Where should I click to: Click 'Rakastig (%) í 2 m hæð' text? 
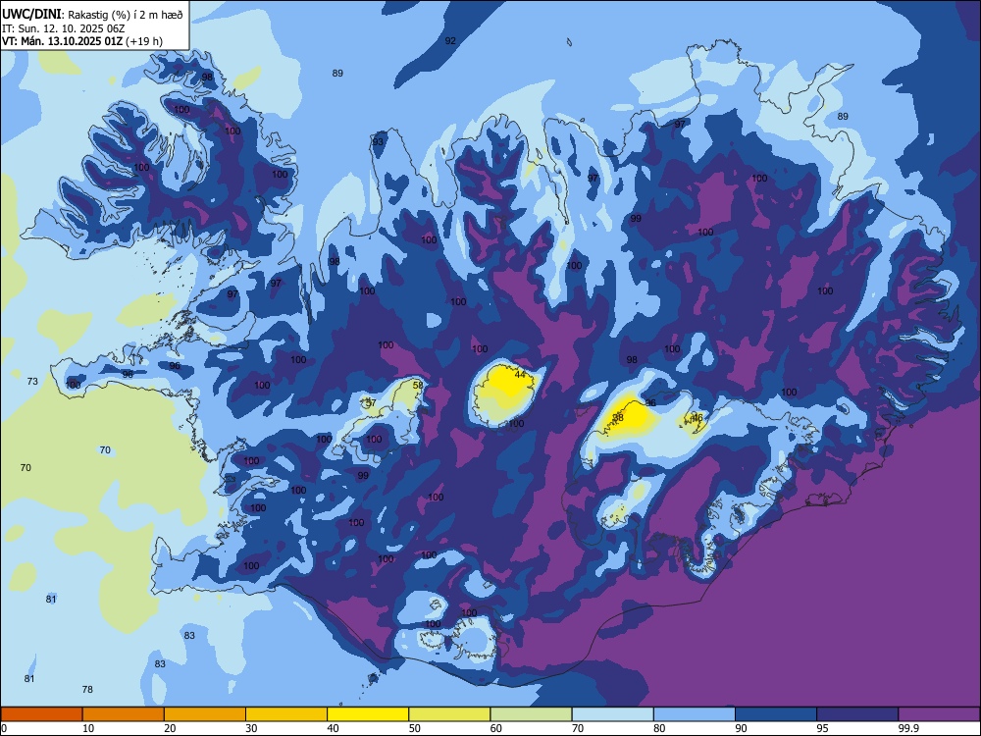coord(126,15)
